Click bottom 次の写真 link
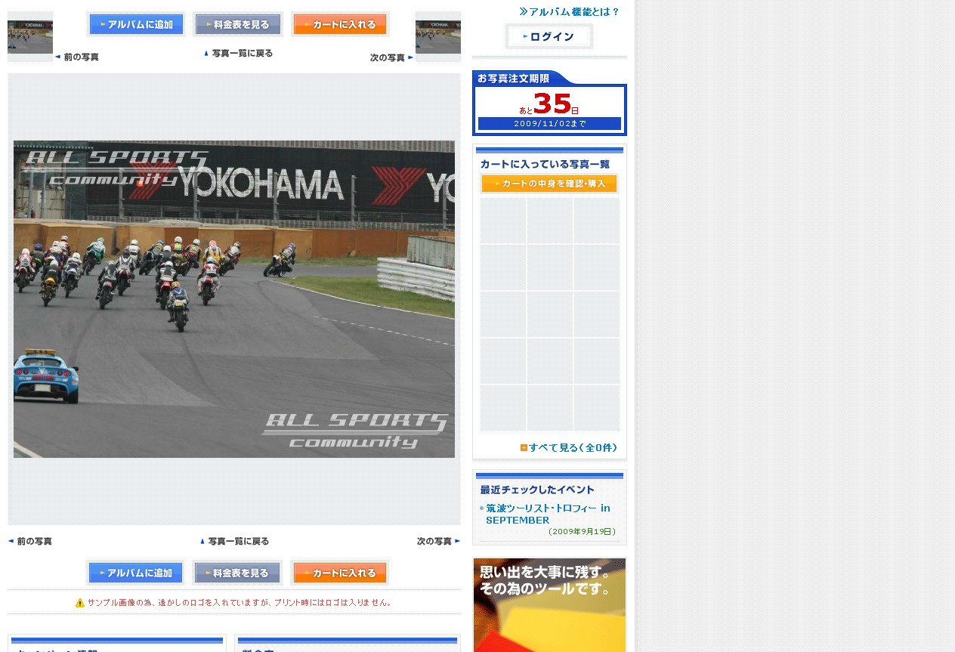955x652 pixels. (x=439, y=541)
